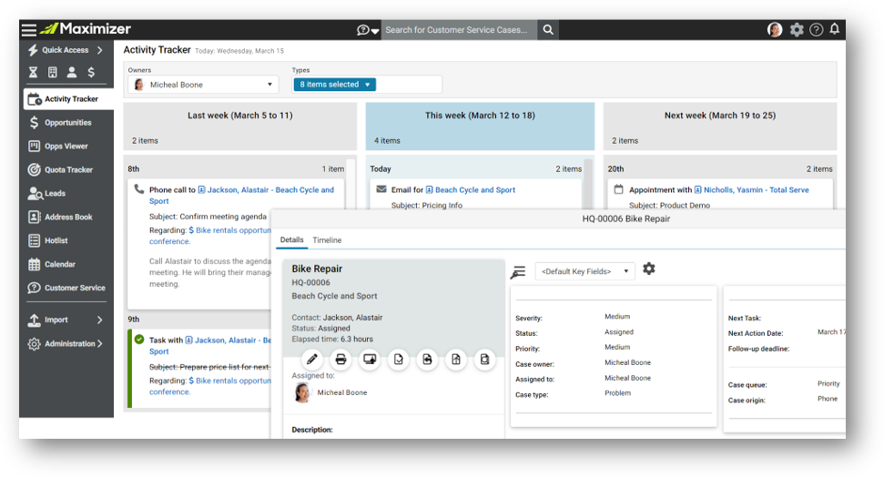Click the hourglass quick access icon

pyautogui.click(x=34, y=72)
